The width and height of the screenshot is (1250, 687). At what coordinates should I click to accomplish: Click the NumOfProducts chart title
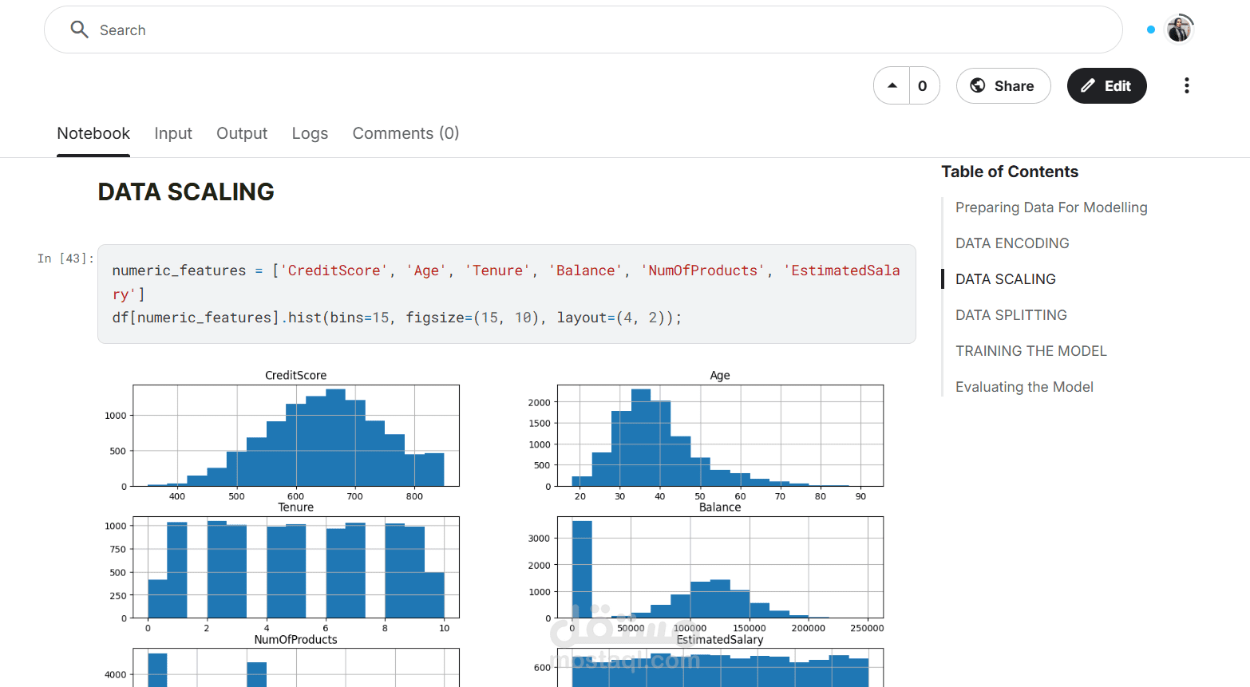295,640
